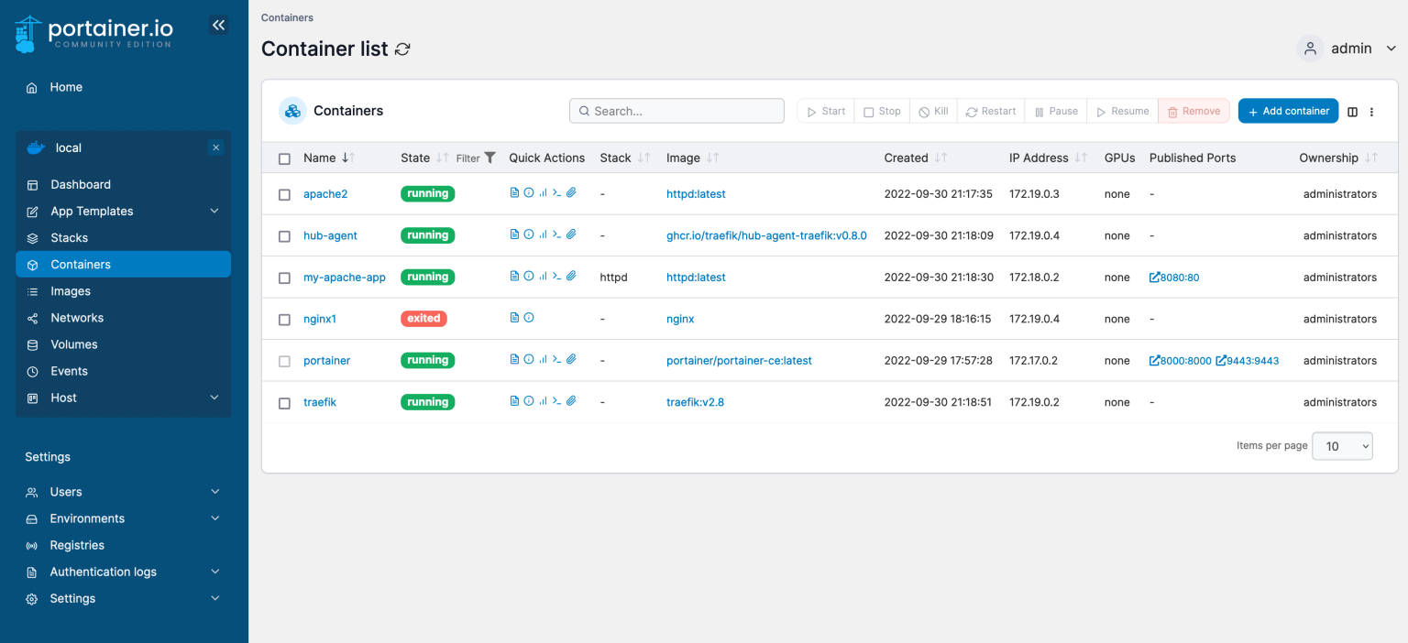Open stats for the portainer container
The width and height of the screenshot is (1408, 643).
click(543, 358)
